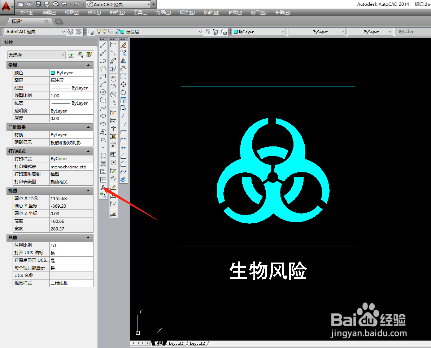Image resolution: width=431 pixels, height=348 pixels.
Task: Select the Hatch tool
Action: (x=103, y=156)
